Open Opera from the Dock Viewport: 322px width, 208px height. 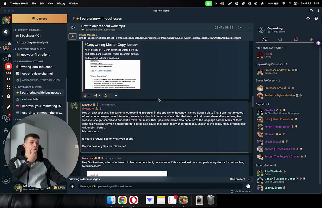(x=134, y=200)
